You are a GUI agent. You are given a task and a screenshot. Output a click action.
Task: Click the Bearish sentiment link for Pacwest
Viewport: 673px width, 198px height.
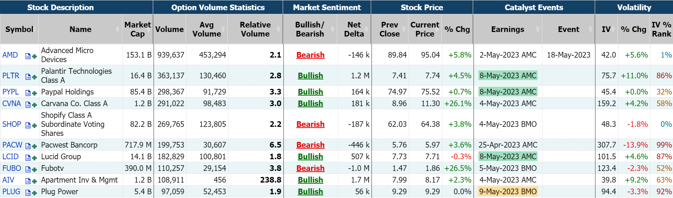pyautogui.click(x=310, y=145)
